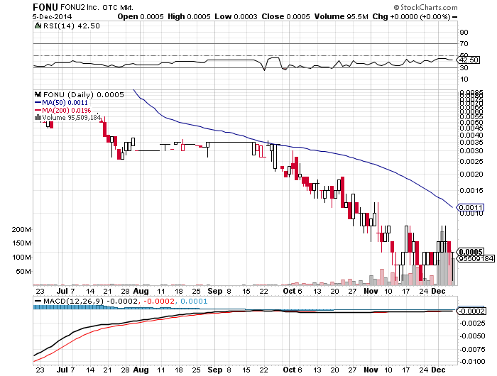Screen dimensions: 497x376
Task: Click the "Low 0.0003" header value
Action: 236,17
